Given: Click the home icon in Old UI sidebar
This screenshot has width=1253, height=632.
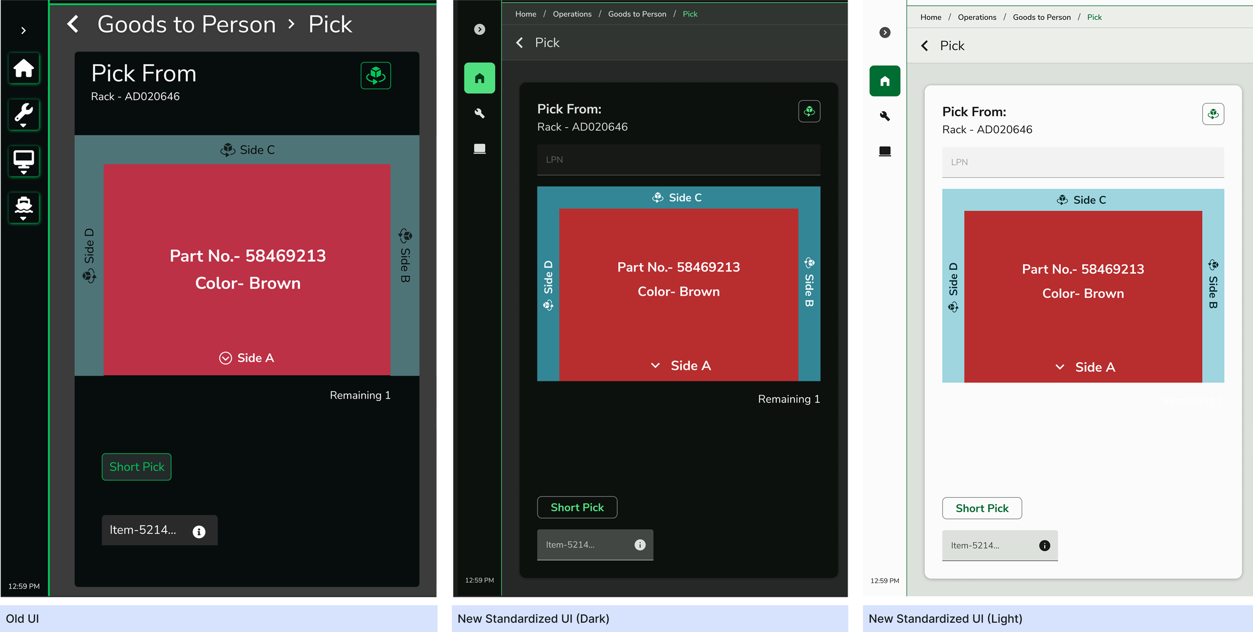Looking at the screenshot, I should coord(23,68).
